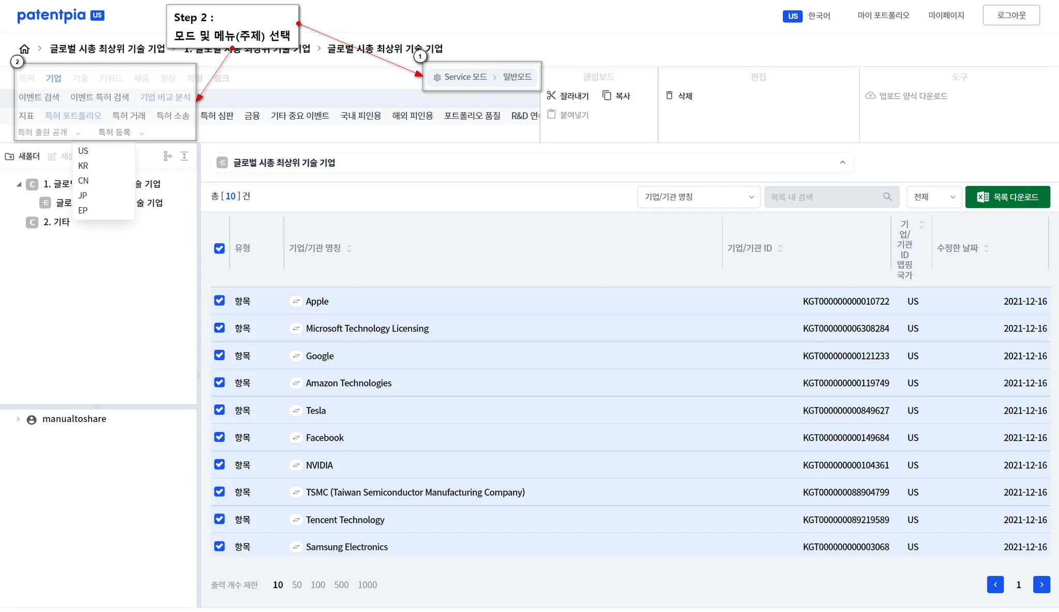
Task: Open the 전체 filter dropdown
Action: coord(934,197)
